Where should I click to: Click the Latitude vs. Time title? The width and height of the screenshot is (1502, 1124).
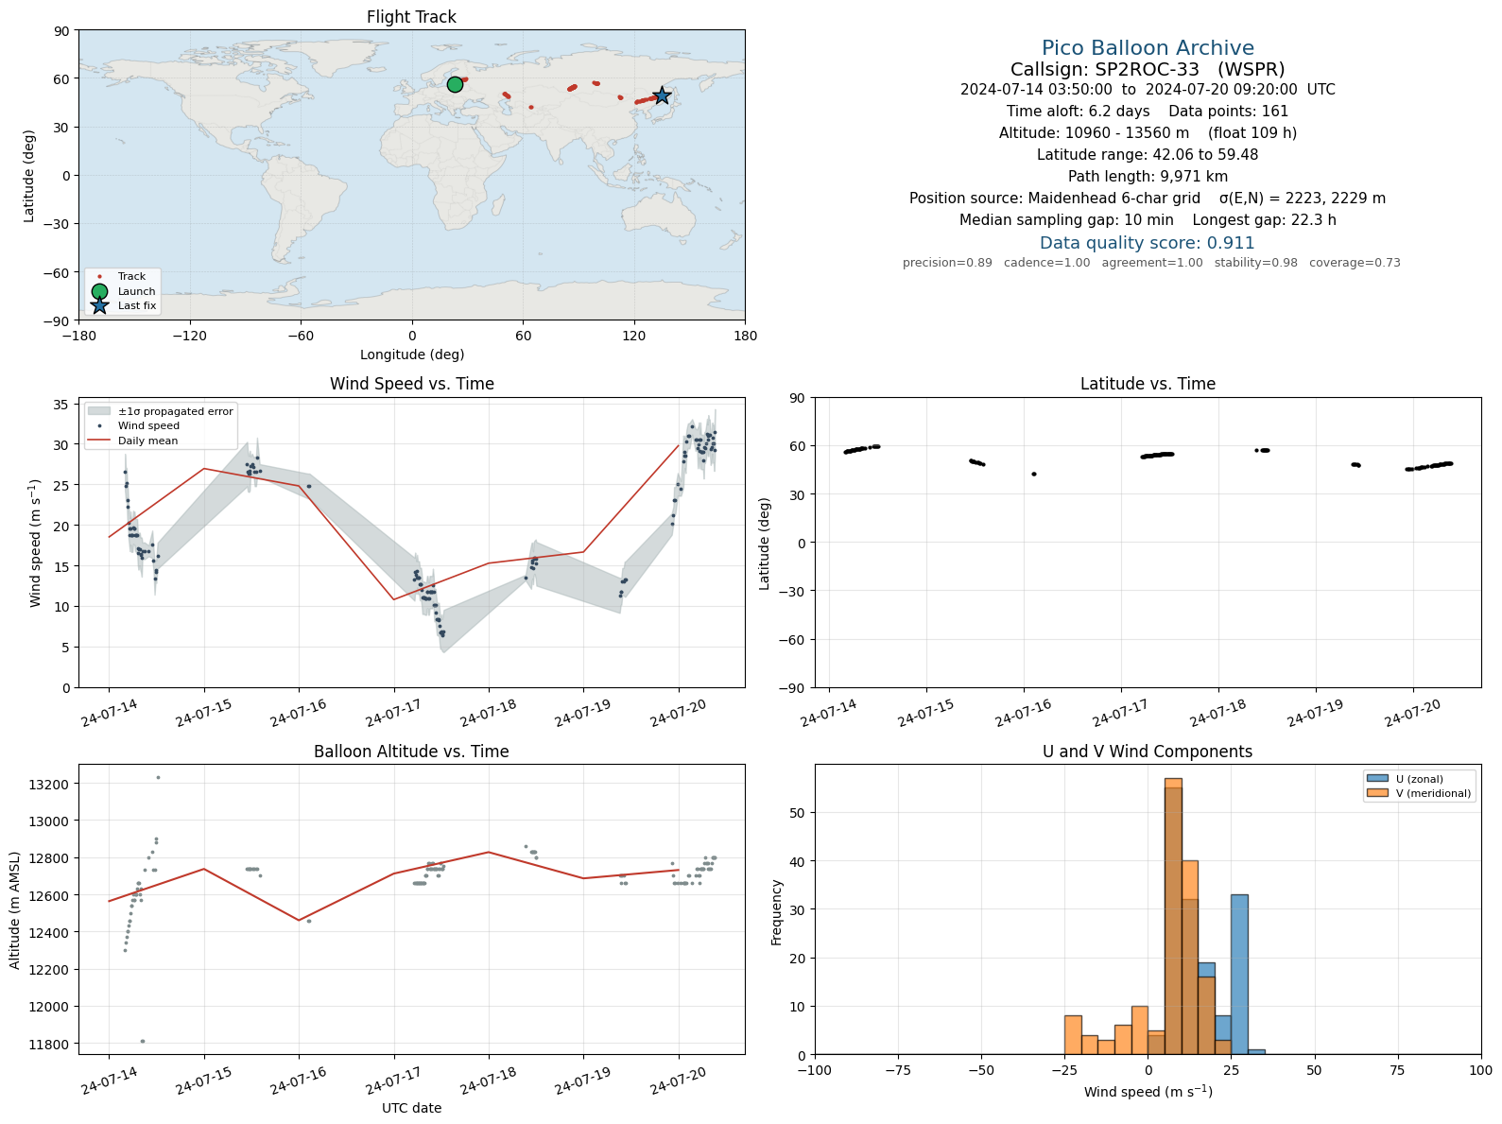(1148, 384)
